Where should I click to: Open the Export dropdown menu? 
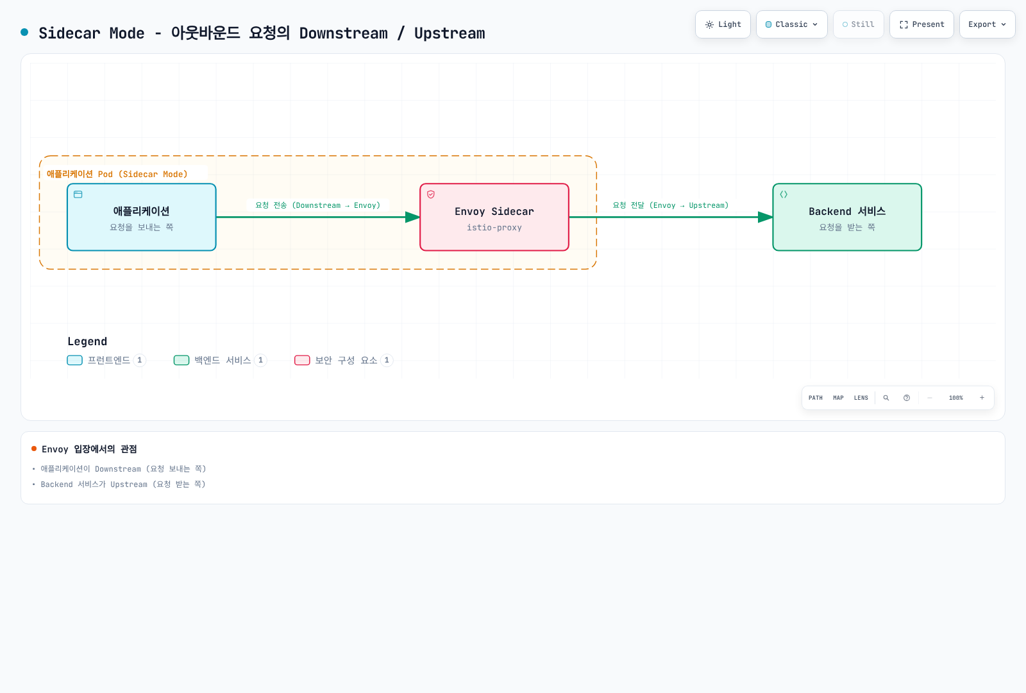click(x=988, y=24)
